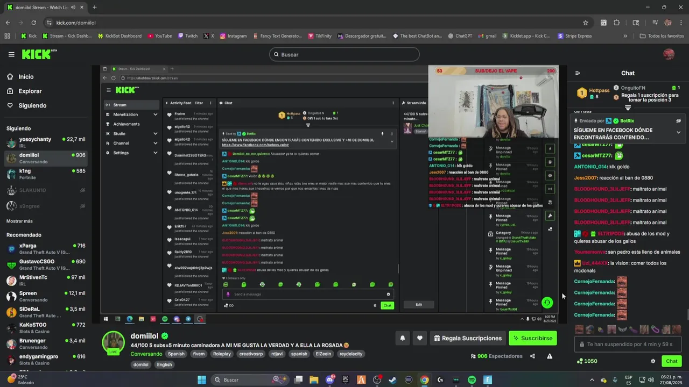
Task: Report the stream with warning triangle icon
Action: pos(550,356)
